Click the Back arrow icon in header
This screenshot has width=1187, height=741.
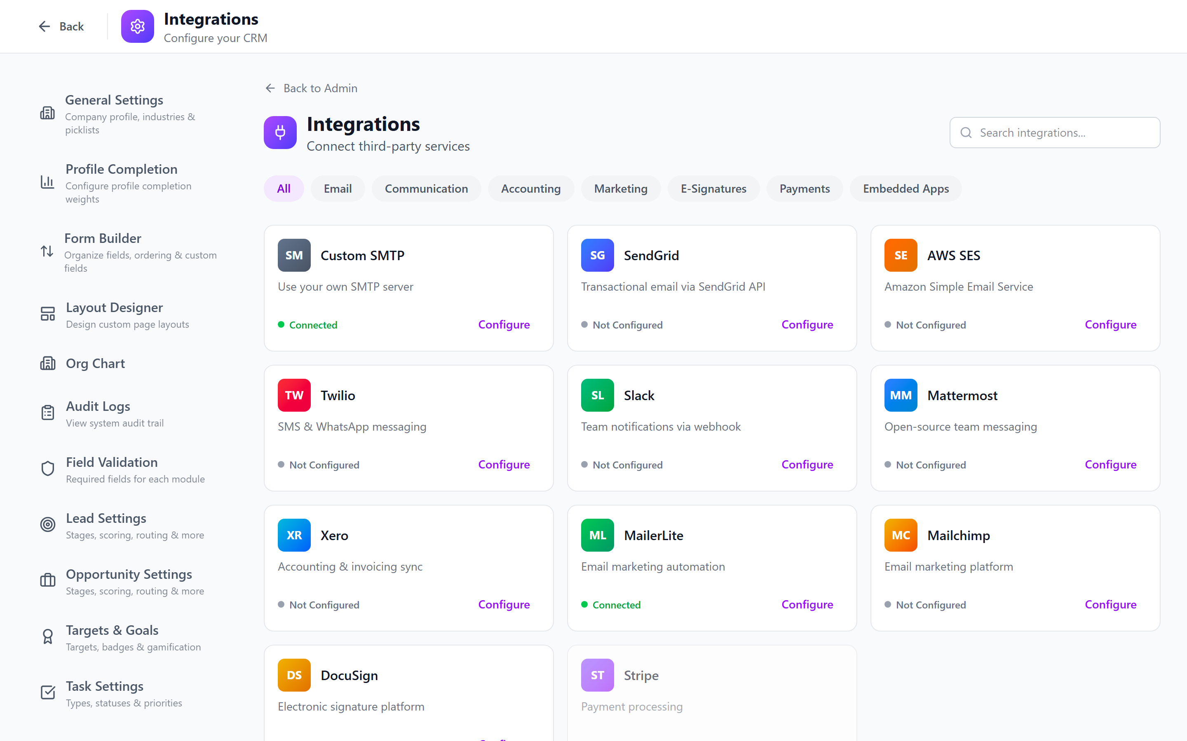point(45,26)
